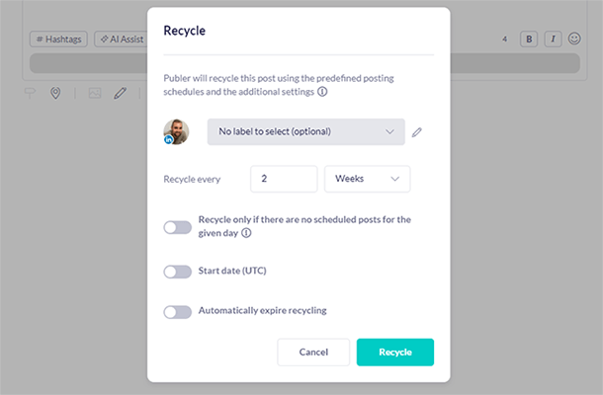Click the pencil icon below the editor
This screenshot has width=603, height=395.
pyautogui.click(x=120, y=93)
